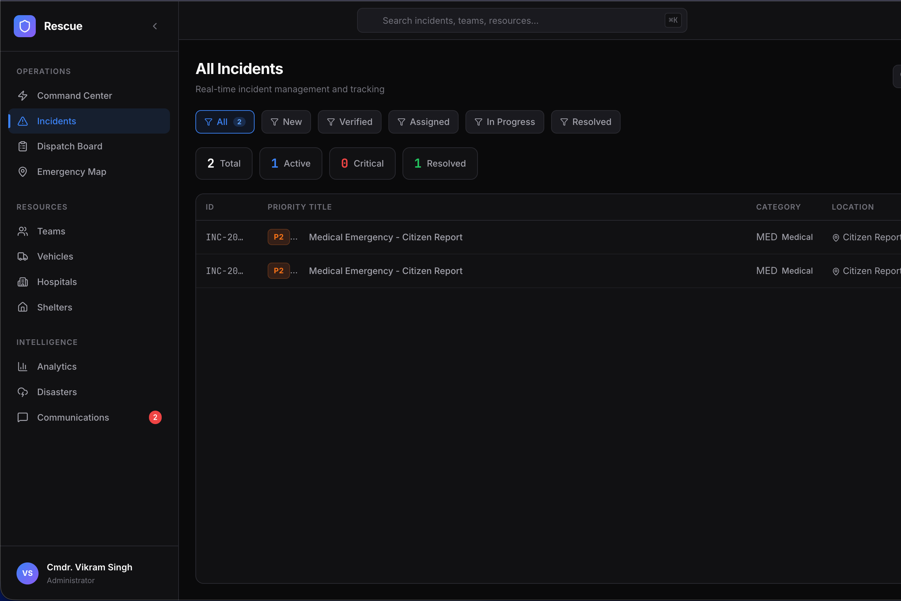
Task: Click MED Medical category in first row
Action: point(784,237)
